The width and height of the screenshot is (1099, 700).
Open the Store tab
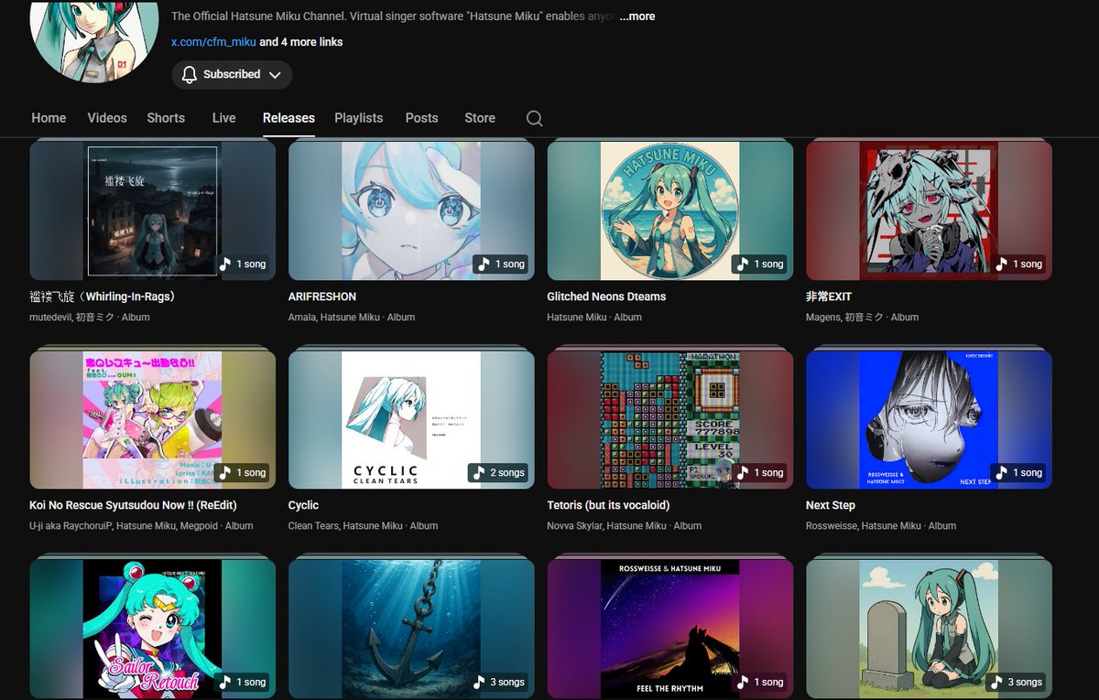pos(480,118)
